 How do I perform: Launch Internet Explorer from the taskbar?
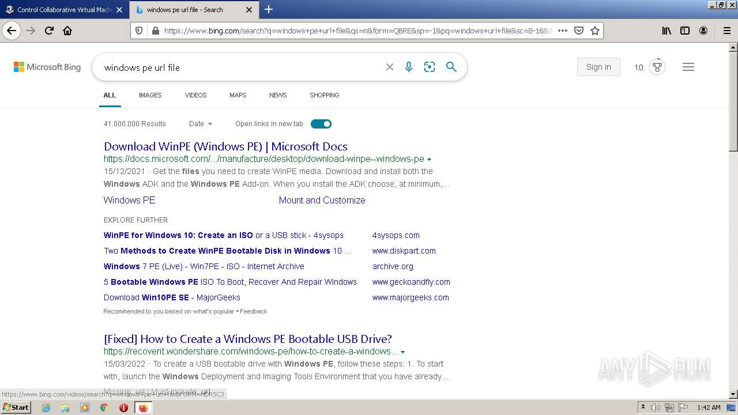pyautogui.click(x=46, y=408)
